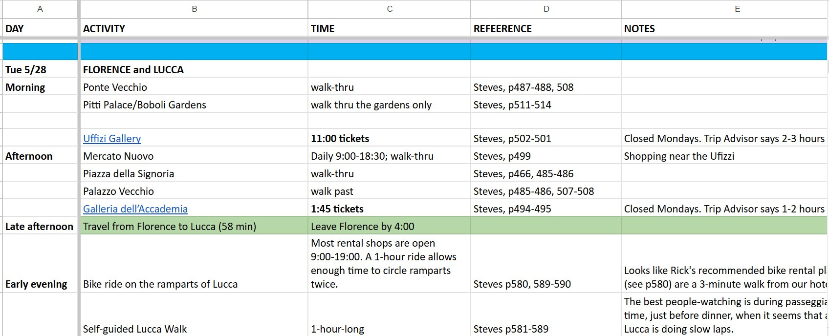Select the 'Steves, p499' cell
The width and height of the screenshot is (829, 336).
point(546,156)
